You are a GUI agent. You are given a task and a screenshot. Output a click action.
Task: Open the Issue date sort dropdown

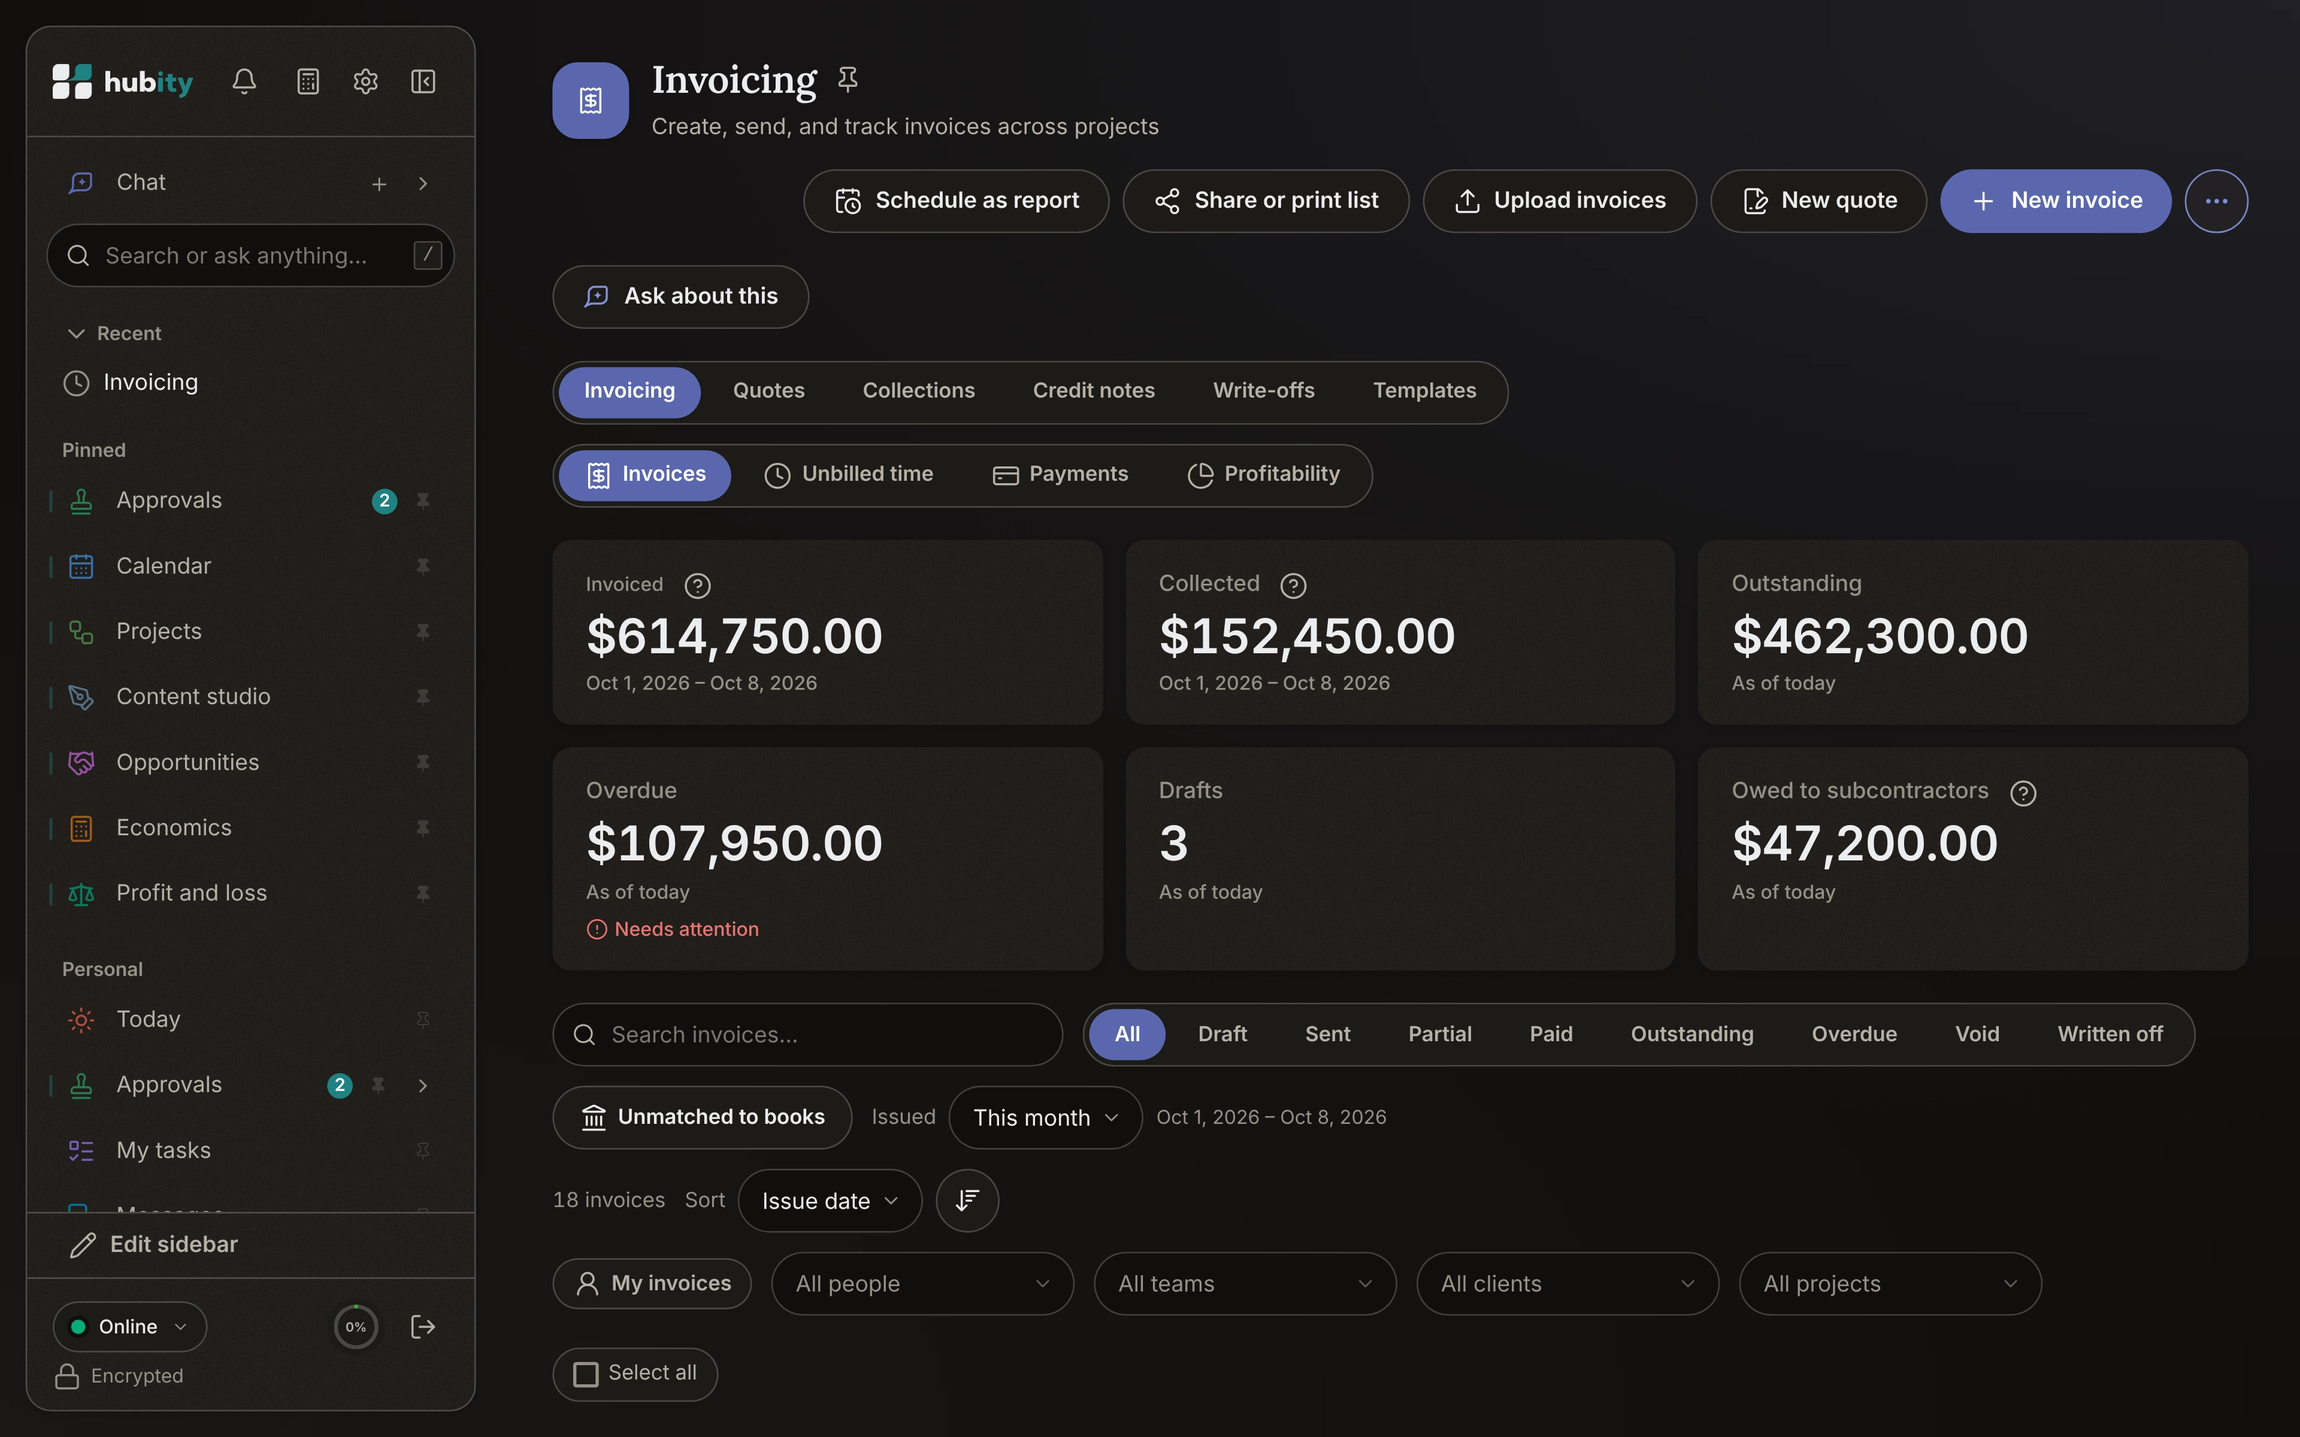[x=830, y=1200]
